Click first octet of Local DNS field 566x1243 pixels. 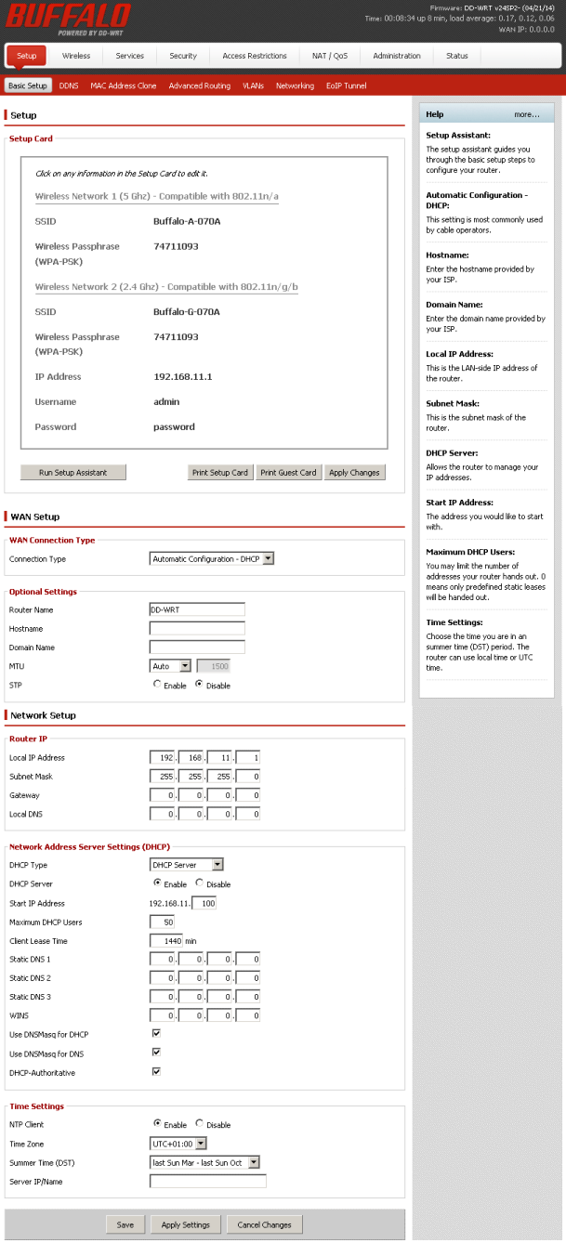pyautogui.click(x=163, y=814)
